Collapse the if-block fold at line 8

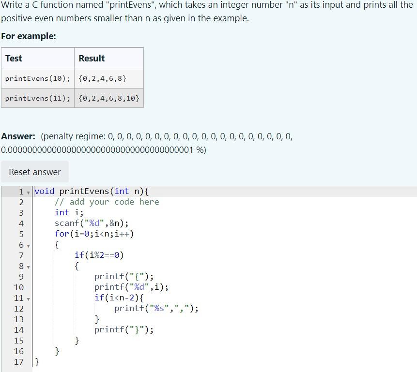pos(28,267)
